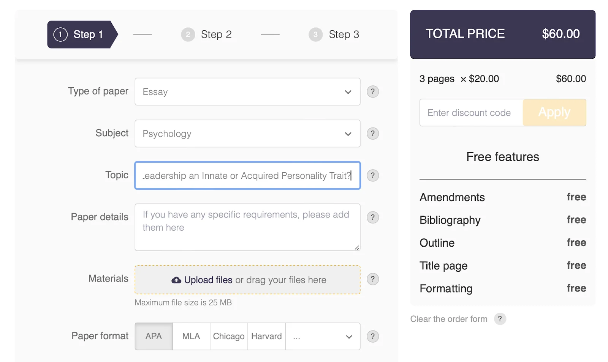The height and width of the screenshot is (362, 608).
Task: Click 'Maximum file size is 25 MB' text
Action: coord(183,302)
